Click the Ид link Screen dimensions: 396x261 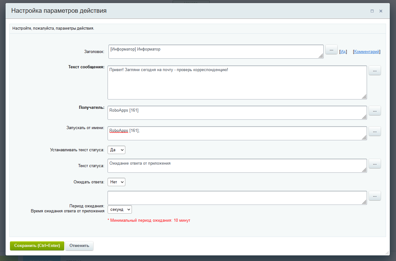343,52
